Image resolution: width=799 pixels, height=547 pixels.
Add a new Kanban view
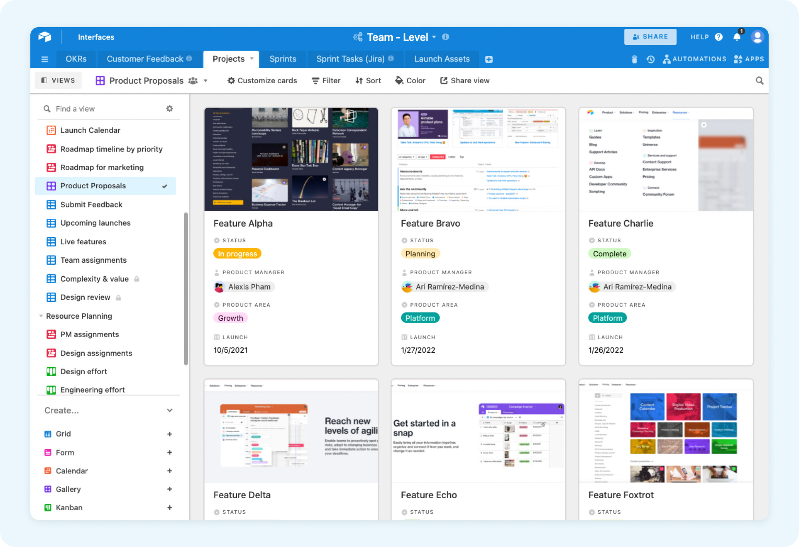(169, 507)
